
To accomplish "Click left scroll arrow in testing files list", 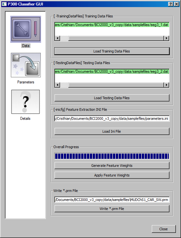I will [x=57, y=85].
